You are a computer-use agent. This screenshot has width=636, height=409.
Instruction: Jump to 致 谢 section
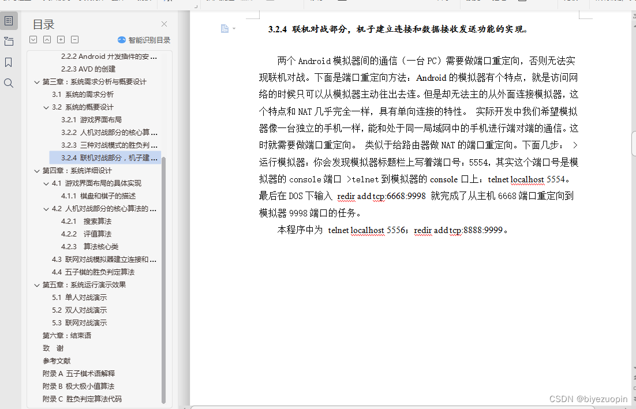[x=53, y=348]
